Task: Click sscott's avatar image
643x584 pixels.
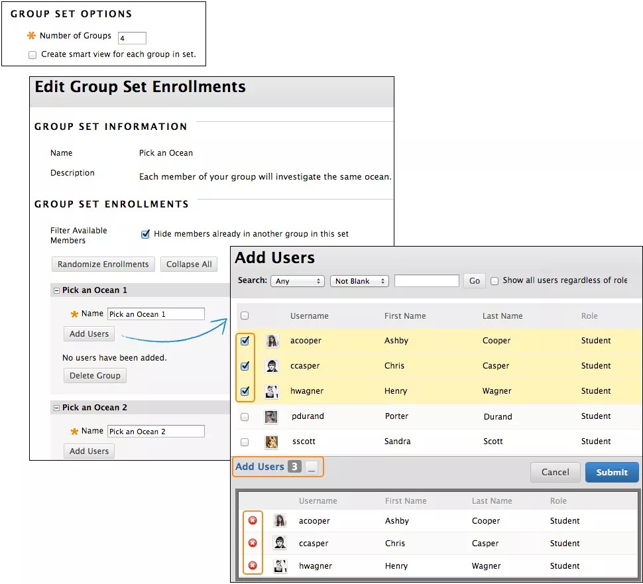Action: click(273, 441)
